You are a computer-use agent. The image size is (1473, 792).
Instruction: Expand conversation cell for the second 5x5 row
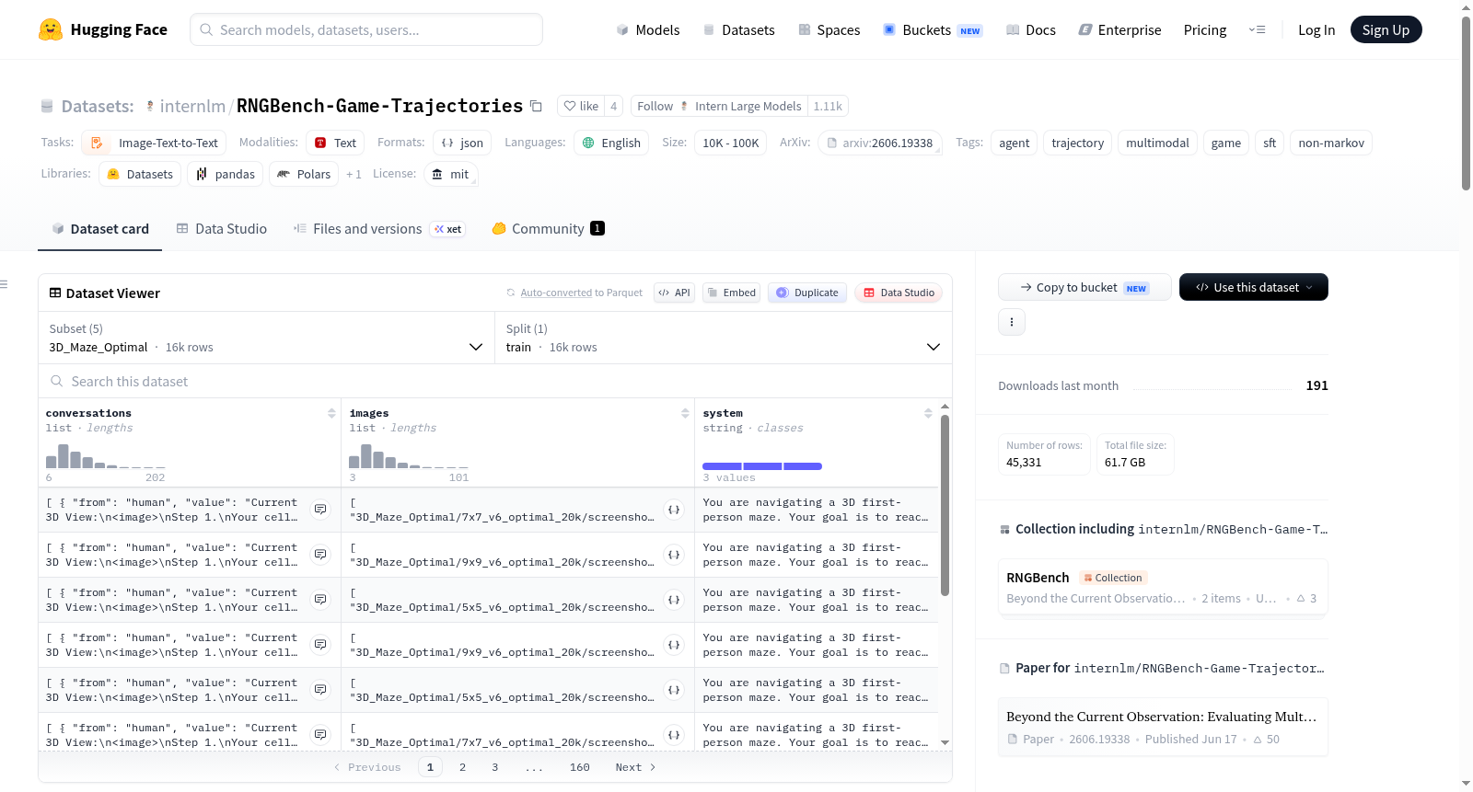320,690
